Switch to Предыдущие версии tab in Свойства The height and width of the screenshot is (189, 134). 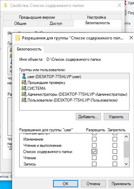tap(37, 17)
